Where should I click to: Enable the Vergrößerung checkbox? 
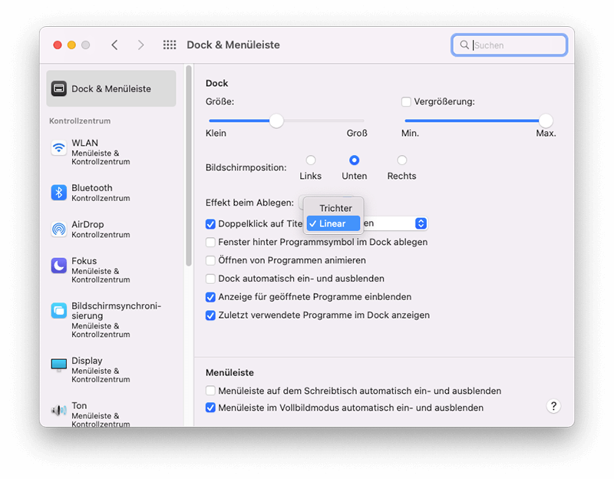click(x=406, y=102)
